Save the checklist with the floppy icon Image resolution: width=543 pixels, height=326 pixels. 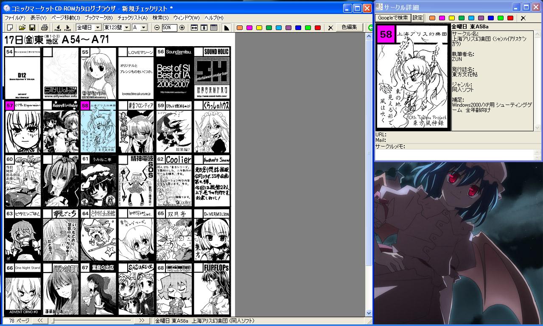tap(32, 28)
